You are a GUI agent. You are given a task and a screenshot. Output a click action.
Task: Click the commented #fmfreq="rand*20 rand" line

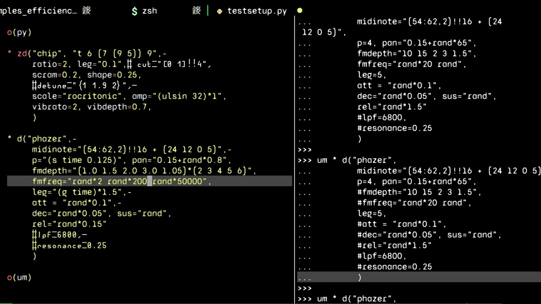click(x=414, y=203)
